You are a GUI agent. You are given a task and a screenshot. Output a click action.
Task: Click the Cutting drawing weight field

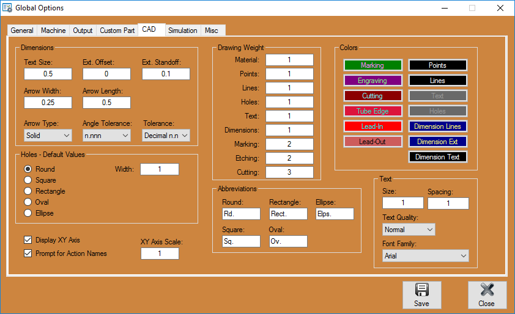pos(289,172)
